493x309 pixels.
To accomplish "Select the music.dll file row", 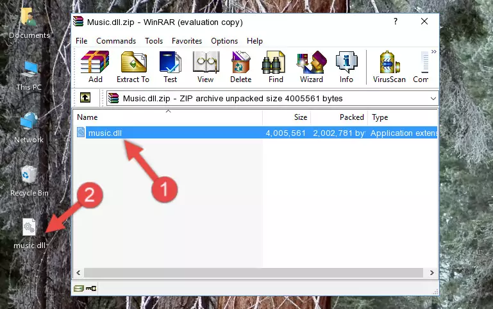I will [x=256, y=133].
